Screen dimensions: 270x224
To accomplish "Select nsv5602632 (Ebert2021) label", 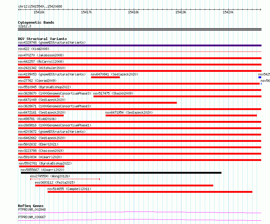I will click(x=38, y=144).
